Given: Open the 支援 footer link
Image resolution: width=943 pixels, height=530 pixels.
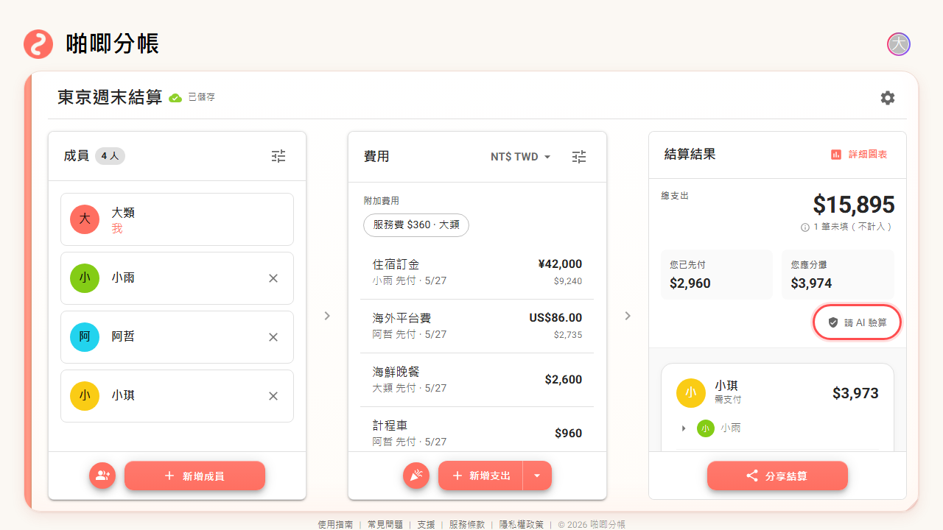Looking at the screenshot, I should (x=426, y=525).
